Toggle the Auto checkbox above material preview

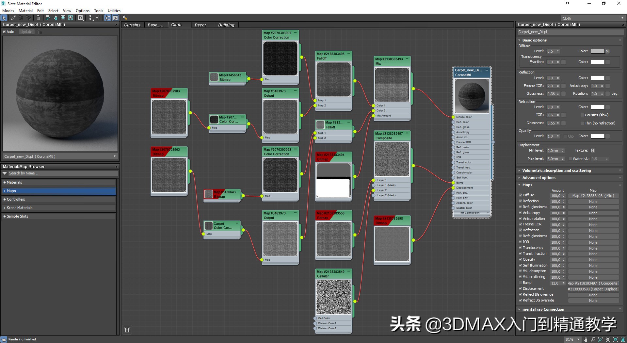pyautogui.click(x=4, y=32)
